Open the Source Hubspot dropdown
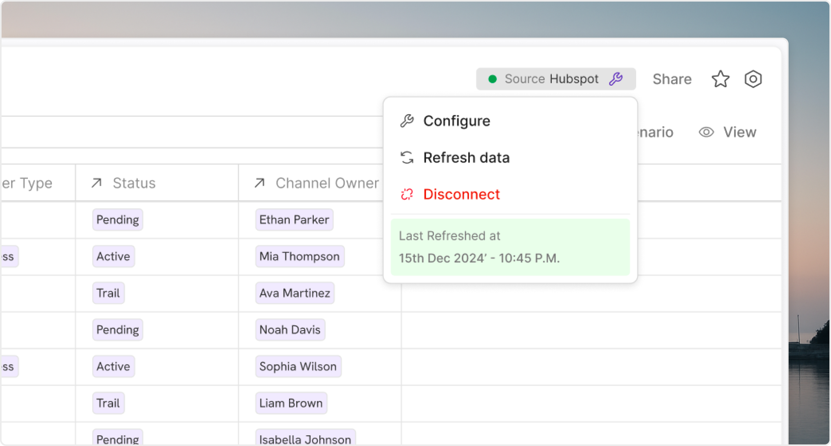Image resolution: width=831 pixels, height=446 pixels. pos(556,79)
